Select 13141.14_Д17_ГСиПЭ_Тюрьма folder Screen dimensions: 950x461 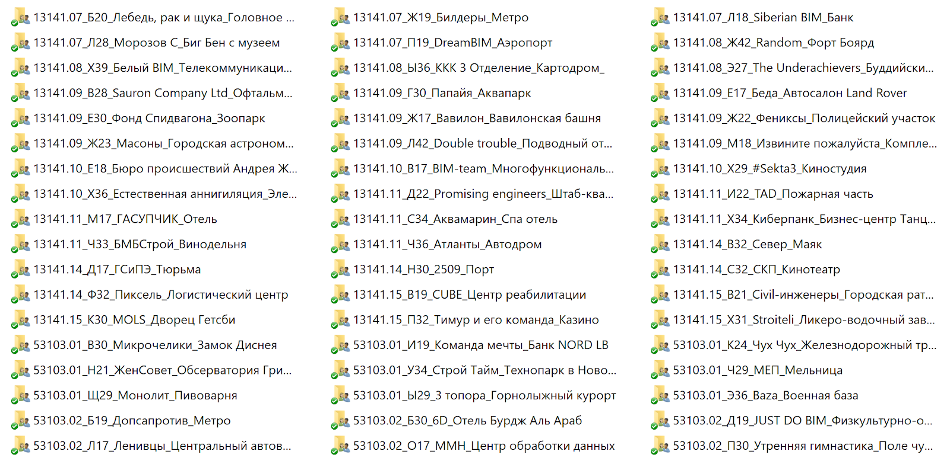(117, 270)
